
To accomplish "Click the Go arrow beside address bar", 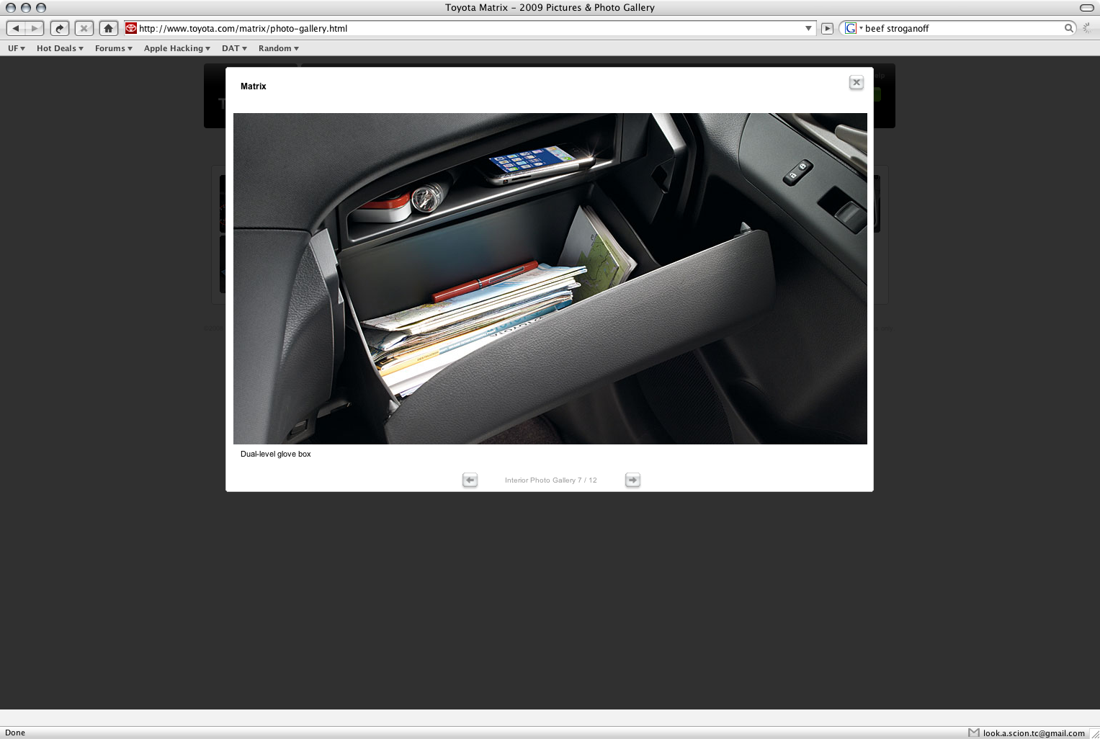I will point(828,28).
